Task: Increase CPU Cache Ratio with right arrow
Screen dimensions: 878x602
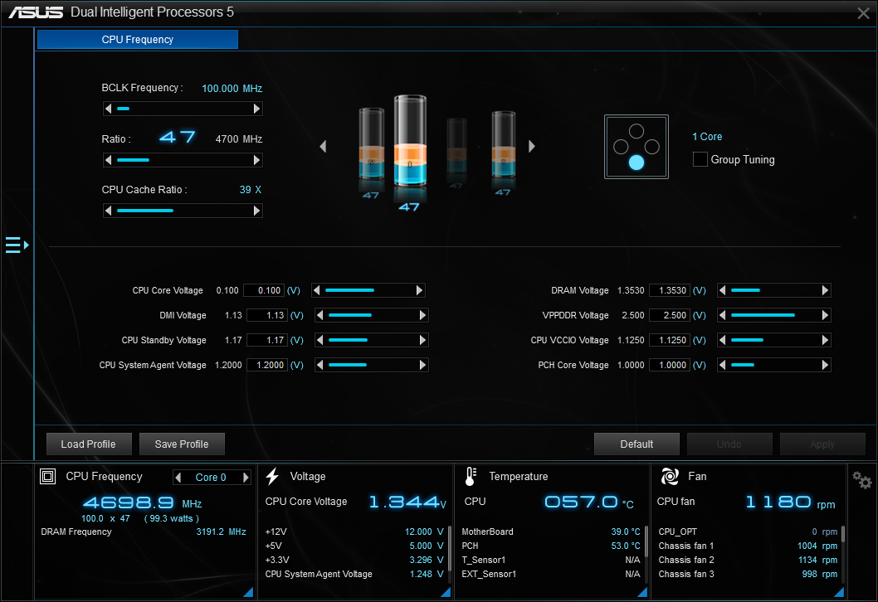Action: click(x=257, y=211)
